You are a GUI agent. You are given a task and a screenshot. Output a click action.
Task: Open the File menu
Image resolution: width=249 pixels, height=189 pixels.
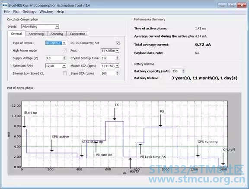[6, 12]
